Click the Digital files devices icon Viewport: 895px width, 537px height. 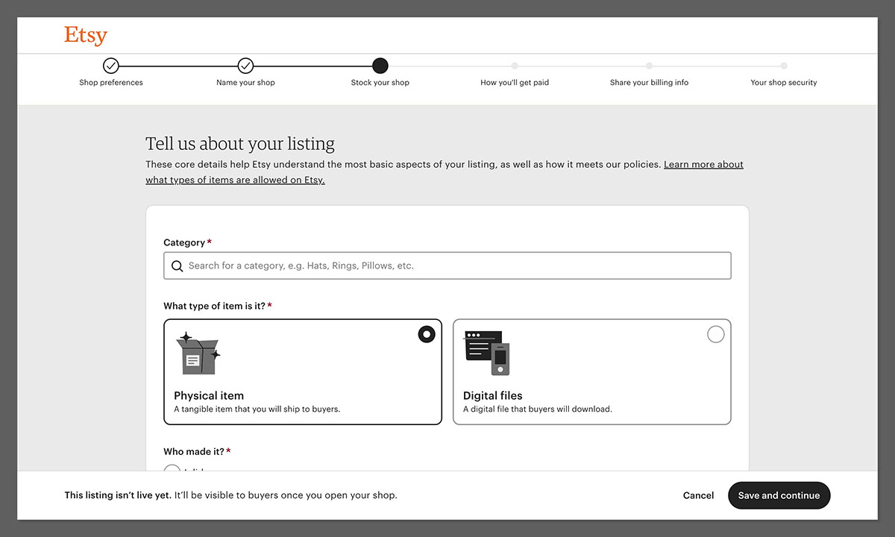click(487, 353)
